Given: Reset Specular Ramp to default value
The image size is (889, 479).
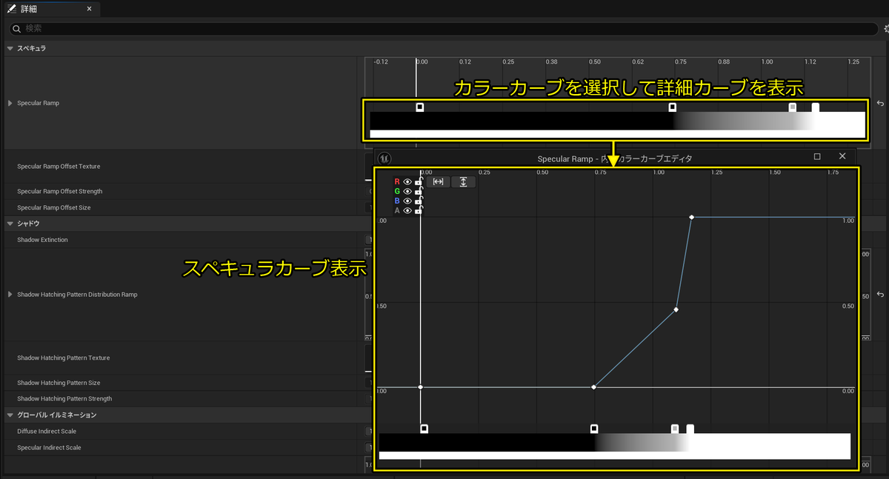Looking at the screenshot, I should click(880, 104).
